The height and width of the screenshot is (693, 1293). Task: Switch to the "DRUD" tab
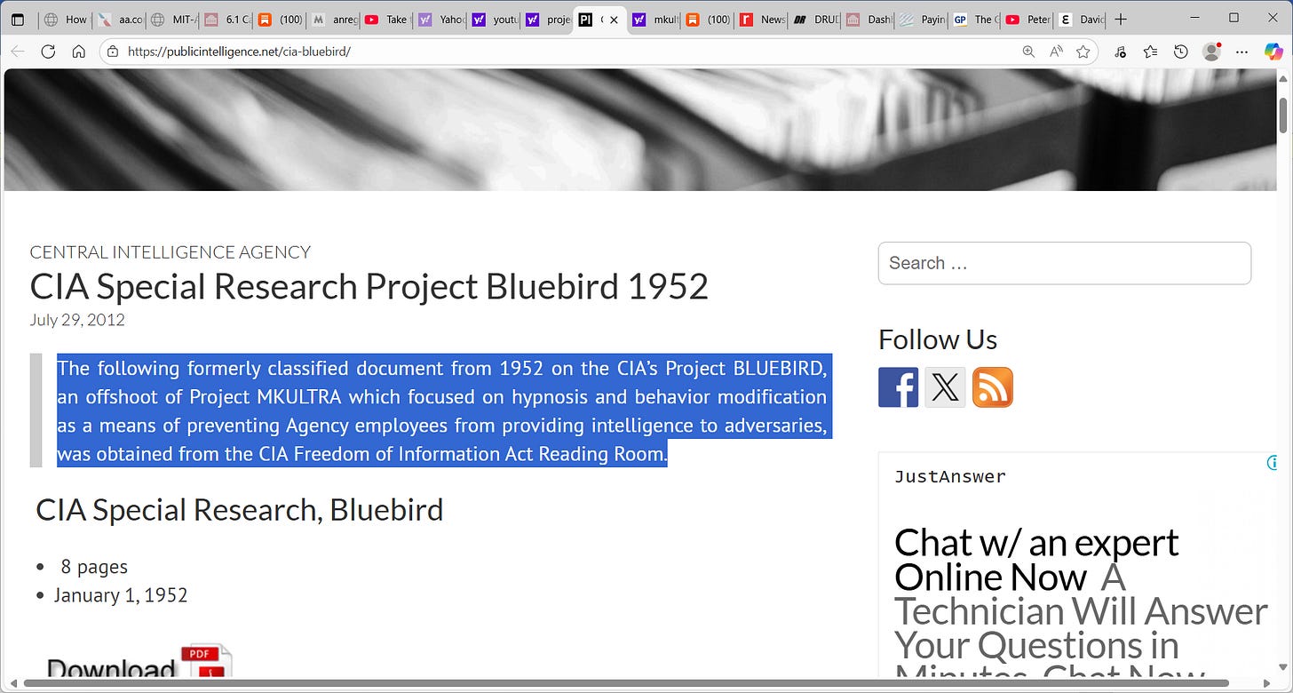pyautogui.click(x=813, y=19)
